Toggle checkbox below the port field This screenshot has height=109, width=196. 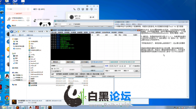(52, 71)
